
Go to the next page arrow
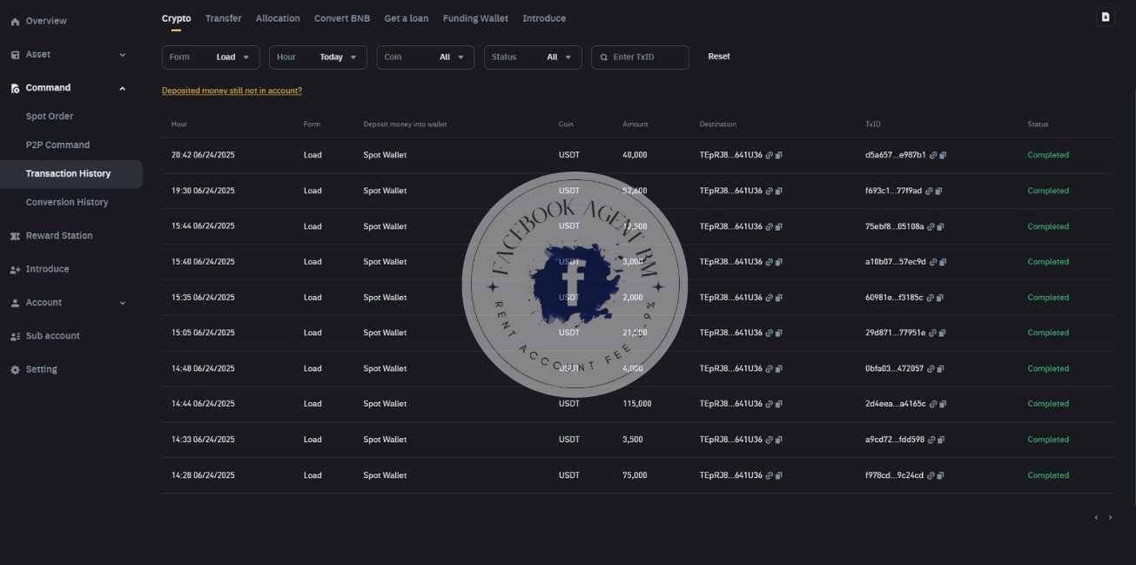pos(1110,518)
